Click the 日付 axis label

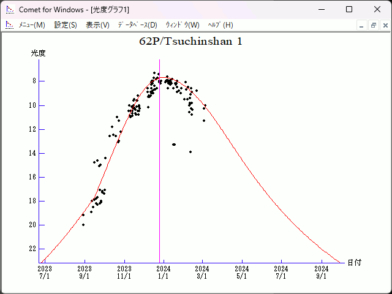click(x=355, y=263)
